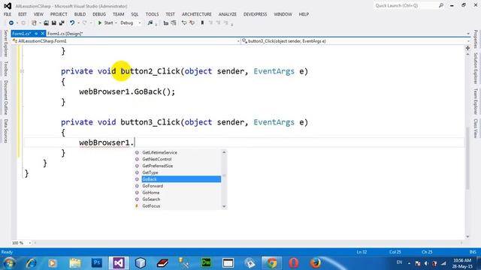The image size is (481, 270).
Task: Open Dreamweaver from the taskbar
Action: (x=206, y=262)
